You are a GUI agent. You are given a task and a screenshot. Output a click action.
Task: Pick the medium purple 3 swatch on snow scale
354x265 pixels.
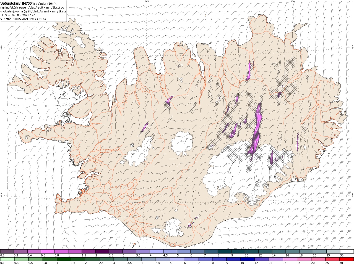[x=129, y=251]
